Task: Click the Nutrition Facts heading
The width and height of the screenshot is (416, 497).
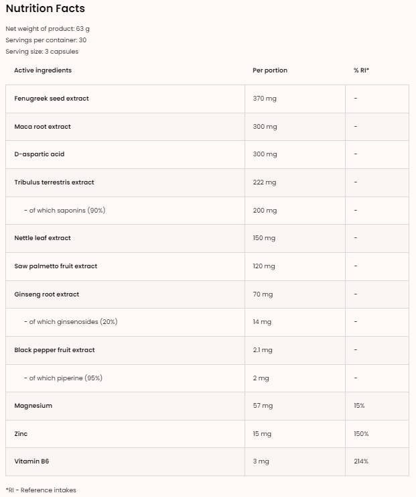Action: (x=45, y=9)
